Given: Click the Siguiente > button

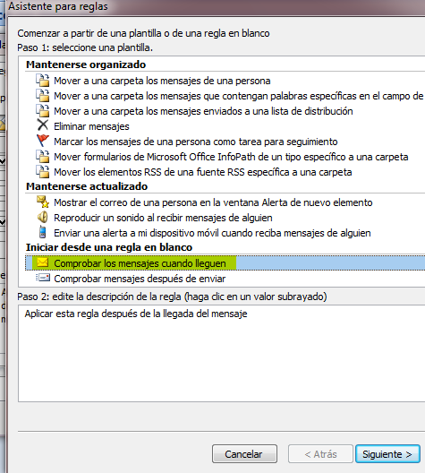Looking at the screenshot, I should 387,453.
